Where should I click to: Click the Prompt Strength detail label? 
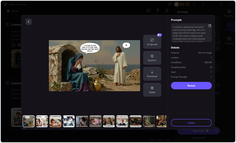(x=179, y=77)
